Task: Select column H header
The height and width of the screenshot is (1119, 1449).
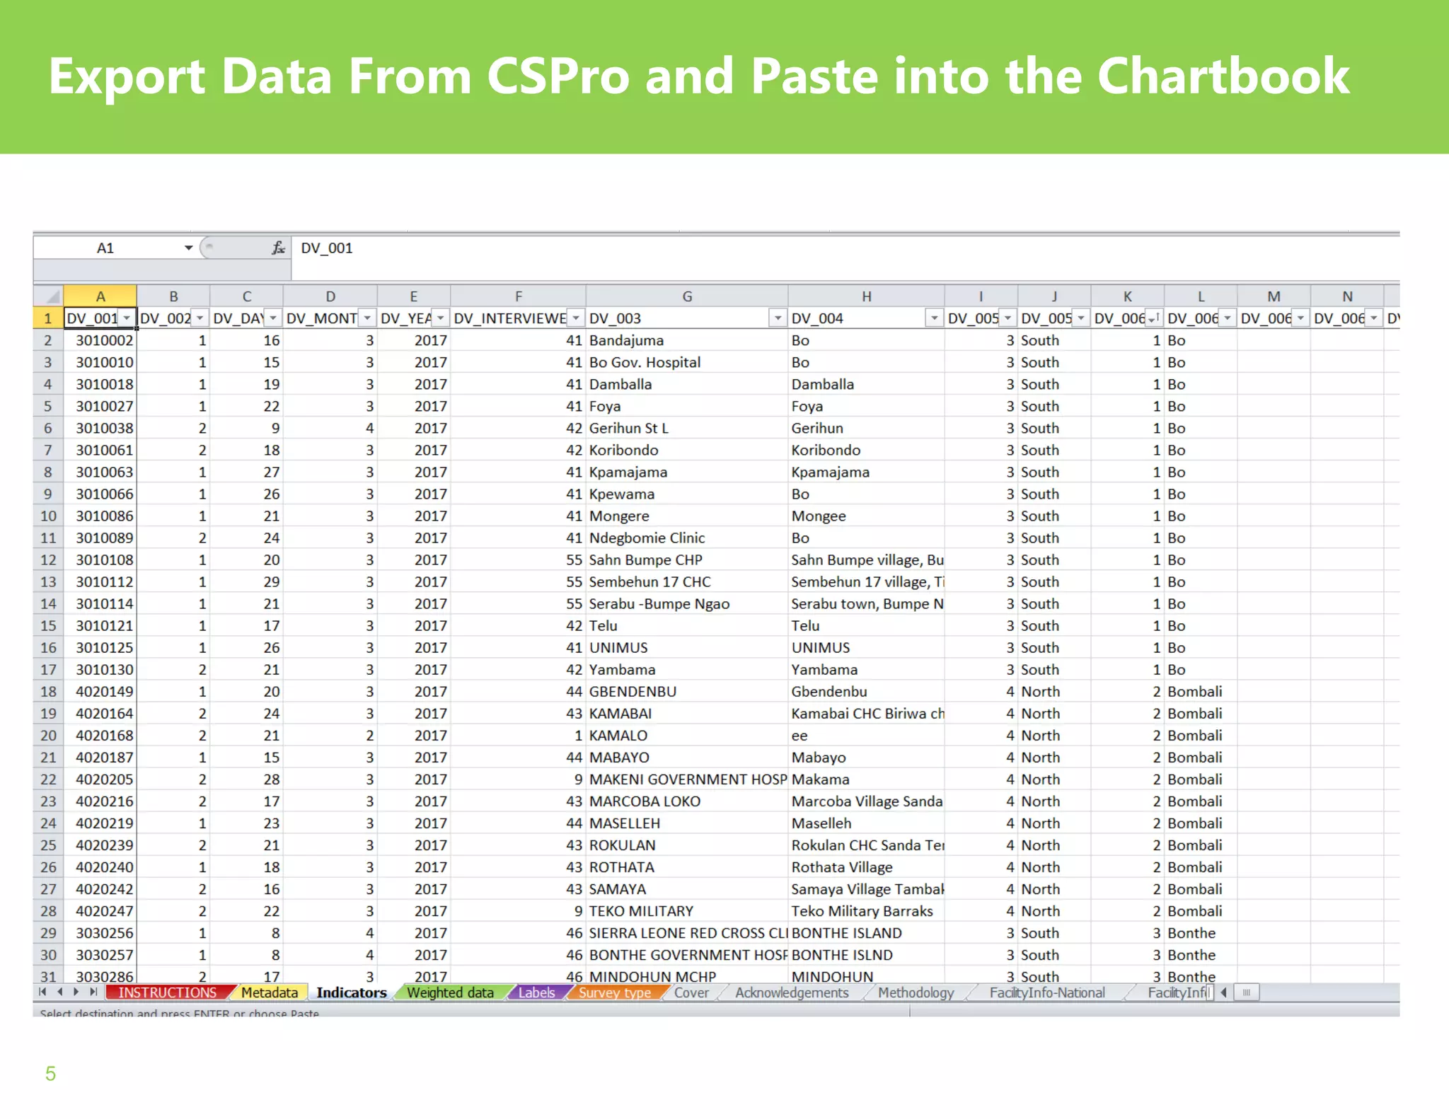Action: click(866, 296)
